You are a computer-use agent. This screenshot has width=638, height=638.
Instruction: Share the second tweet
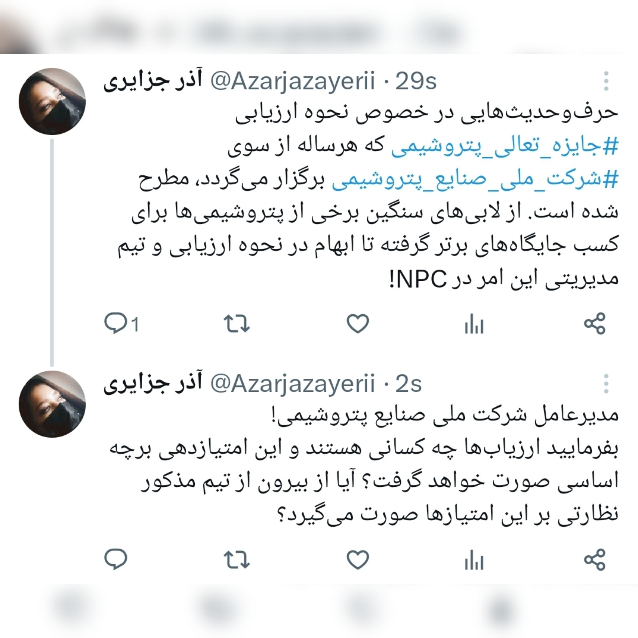595,560
